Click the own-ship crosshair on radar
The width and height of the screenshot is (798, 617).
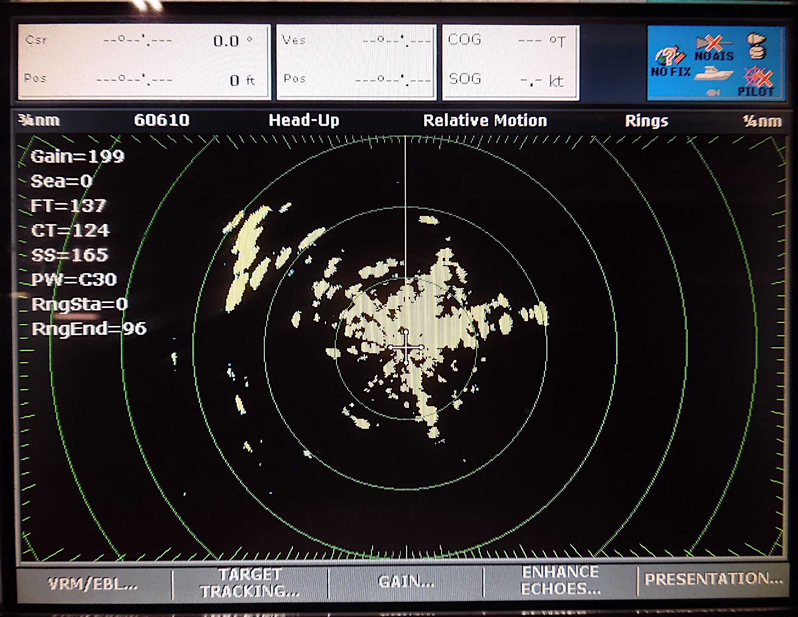point(406,348)
